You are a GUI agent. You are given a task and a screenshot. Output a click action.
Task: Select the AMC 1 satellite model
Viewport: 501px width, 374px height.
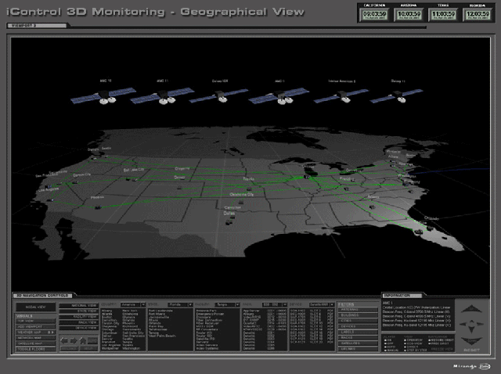[279, 95]
